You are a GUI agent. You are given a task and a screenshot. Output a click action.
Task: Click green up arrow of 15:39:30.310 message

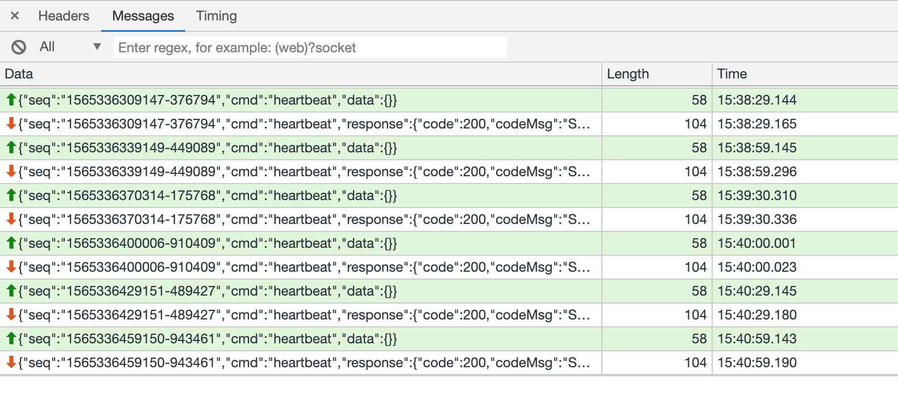11,196
